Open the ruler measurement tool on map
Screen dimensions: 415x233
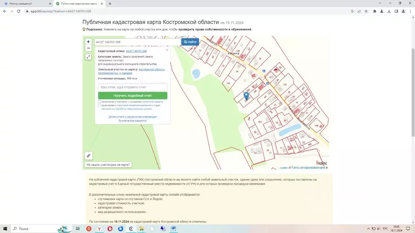88,156
